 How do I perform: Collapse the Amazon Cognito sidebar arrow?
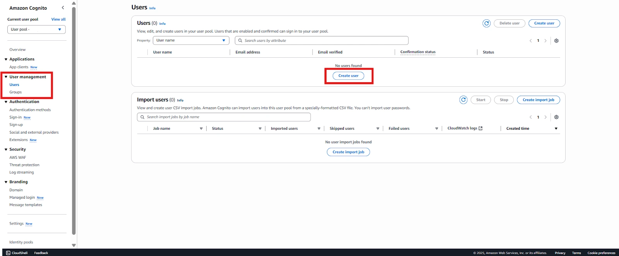(x=63, y=8)
